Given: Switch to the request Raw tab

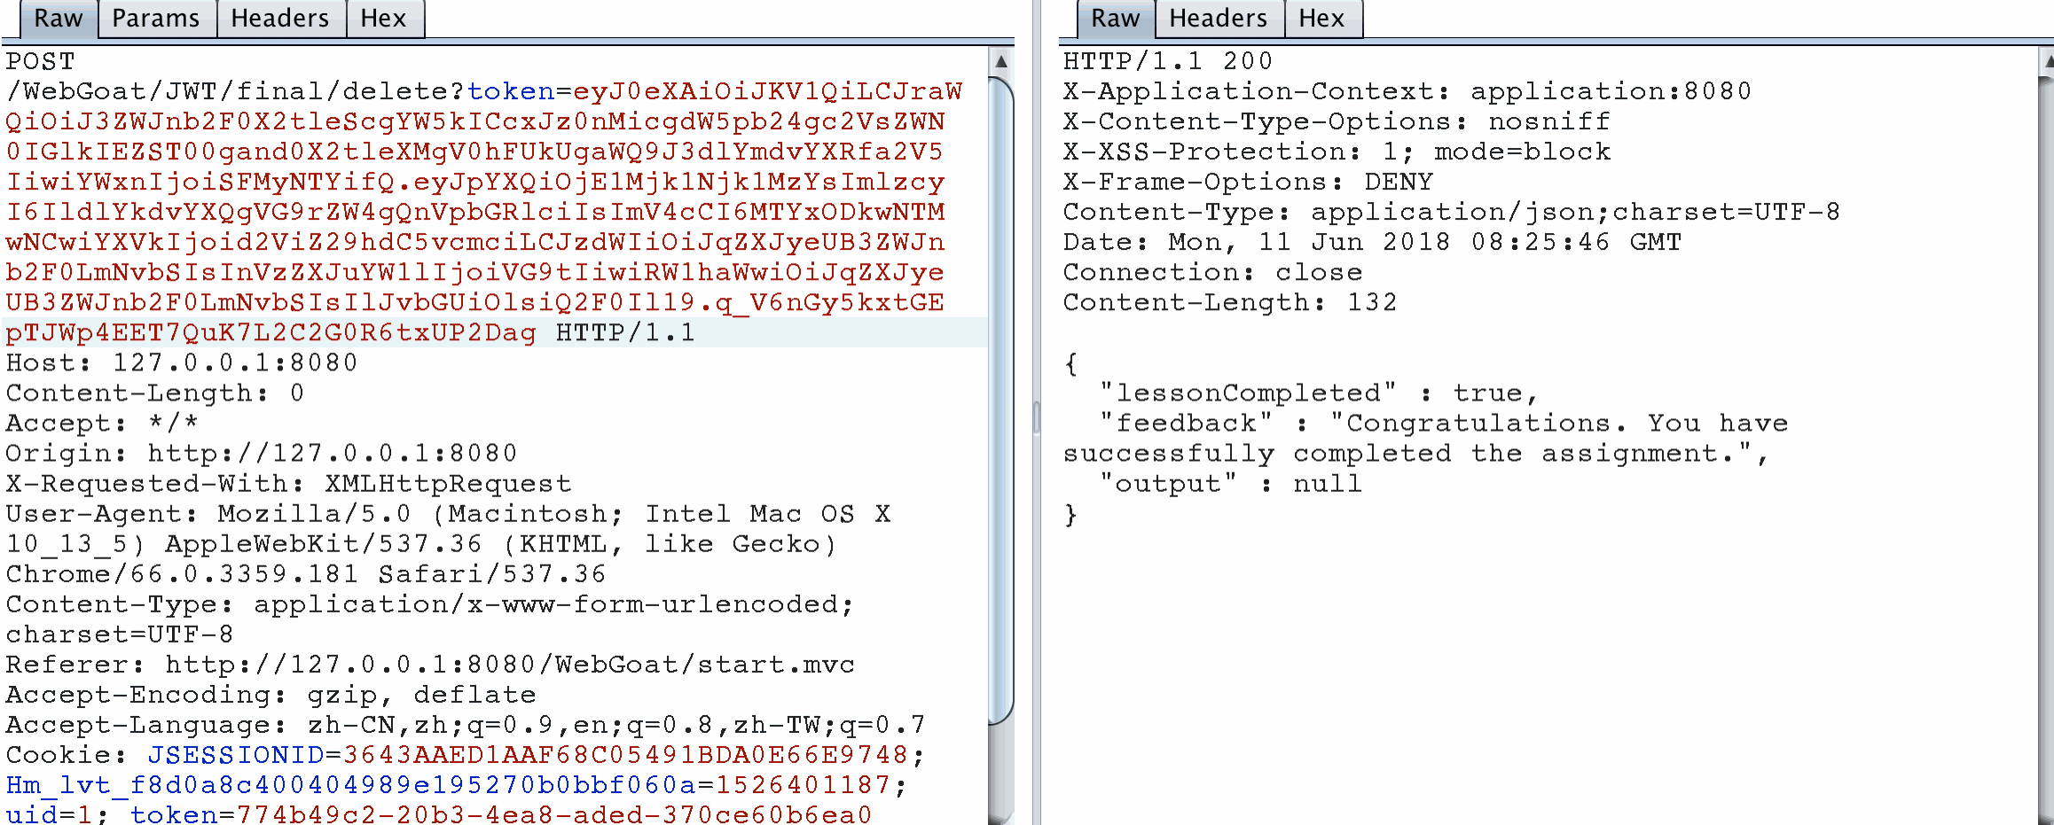Looking at the screenshot, I should [x=59, y=19].
